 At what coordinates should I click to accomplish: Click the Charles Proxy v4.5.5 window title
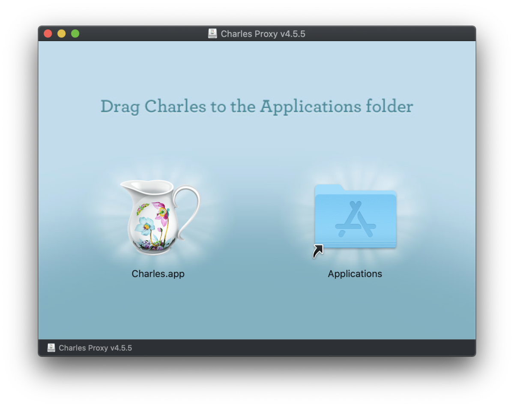pos(263,34)
